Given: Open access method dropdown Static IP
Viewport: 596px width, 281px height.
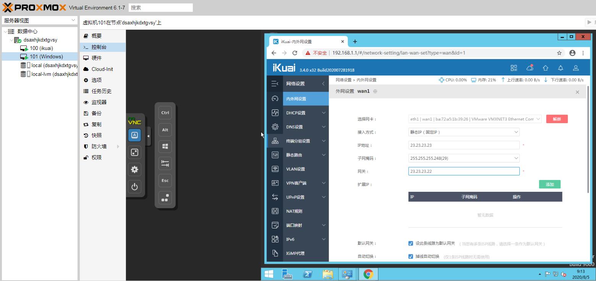Looking at the screenshot, I should point(464,132).
